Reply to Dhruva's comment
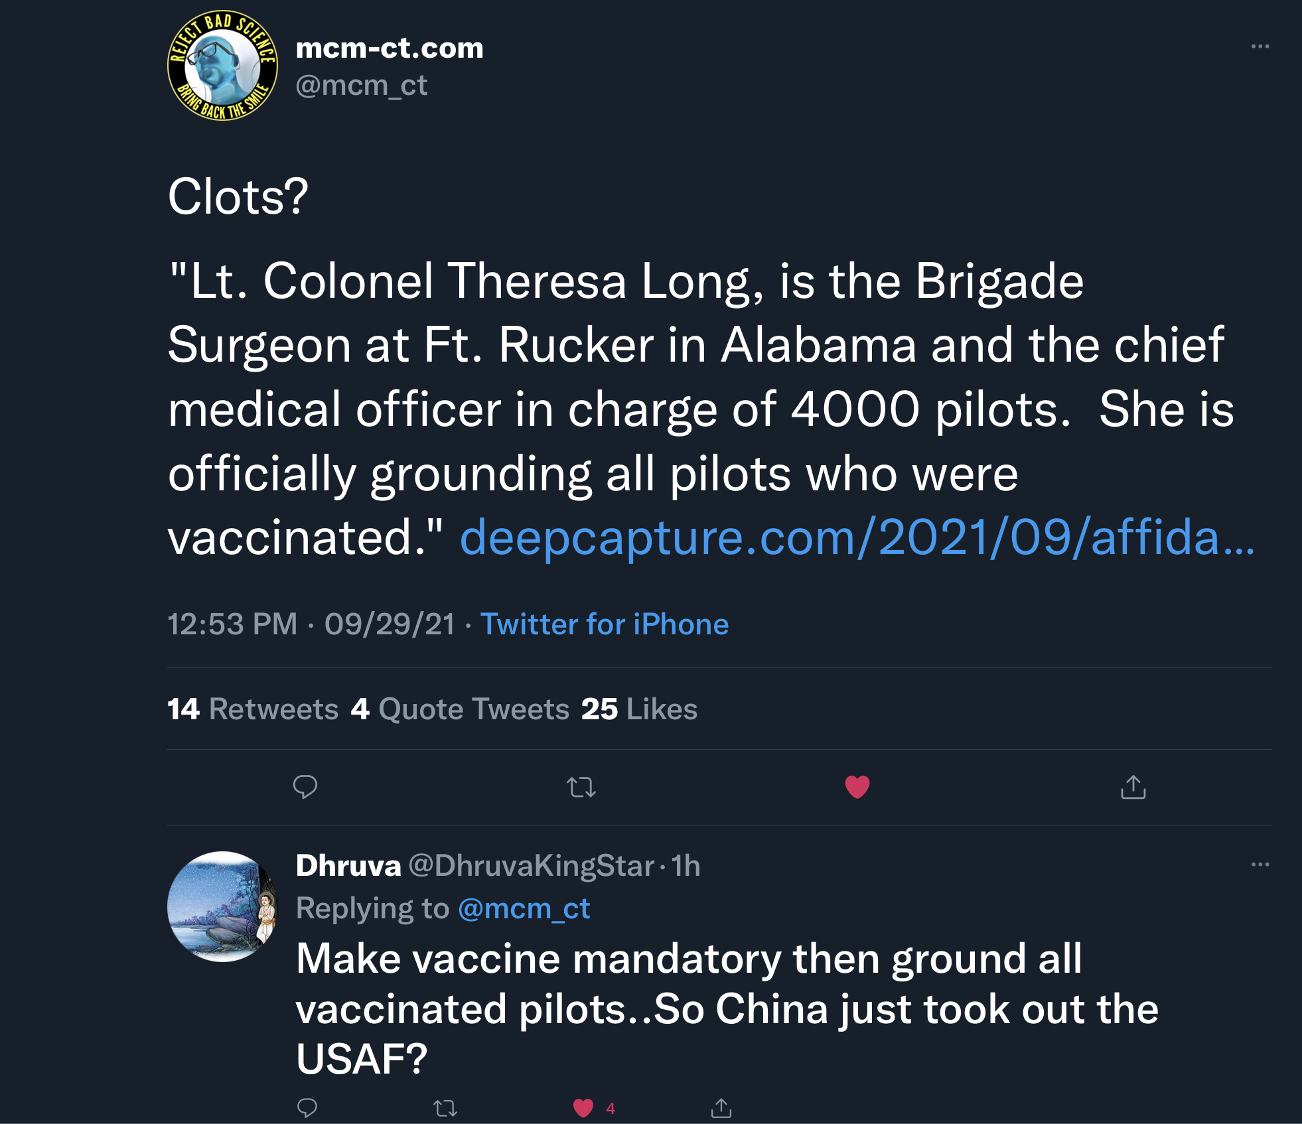 pyautogui.click(x=307, y=1107)
